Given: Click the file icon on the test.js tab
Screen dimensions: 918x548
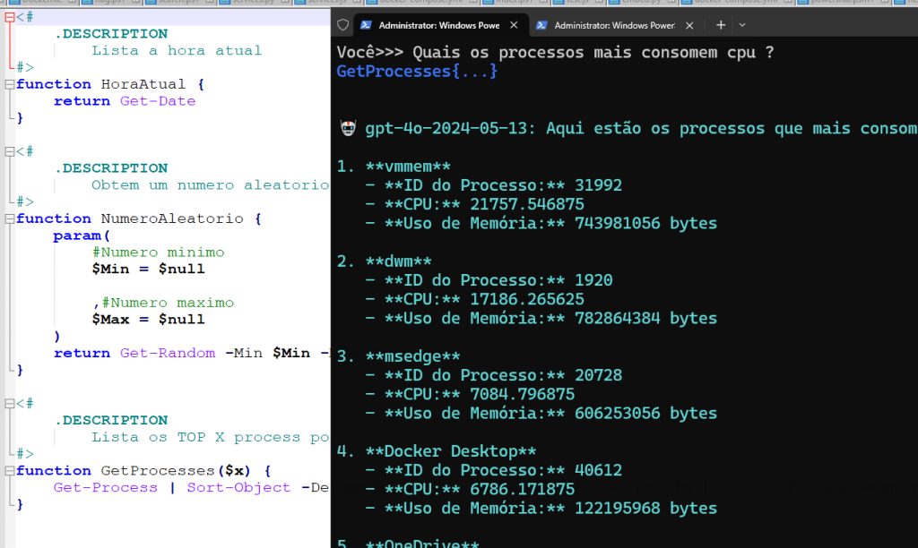Looking at the screenshot, I should (558, 4).
